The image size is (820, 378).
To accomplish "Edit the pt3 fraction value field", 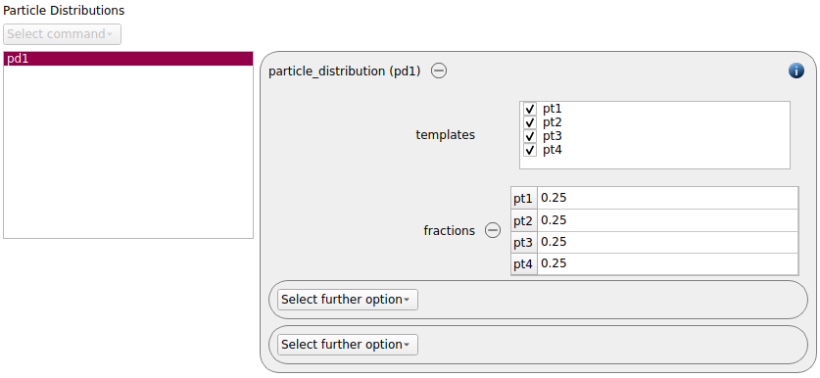I will point(668,242).
